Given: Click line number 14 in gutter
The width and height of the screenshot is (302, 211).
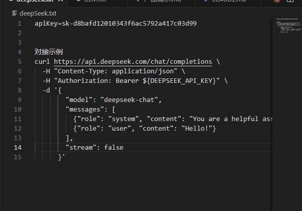Looking at the screenshot, I should (18, 148).
